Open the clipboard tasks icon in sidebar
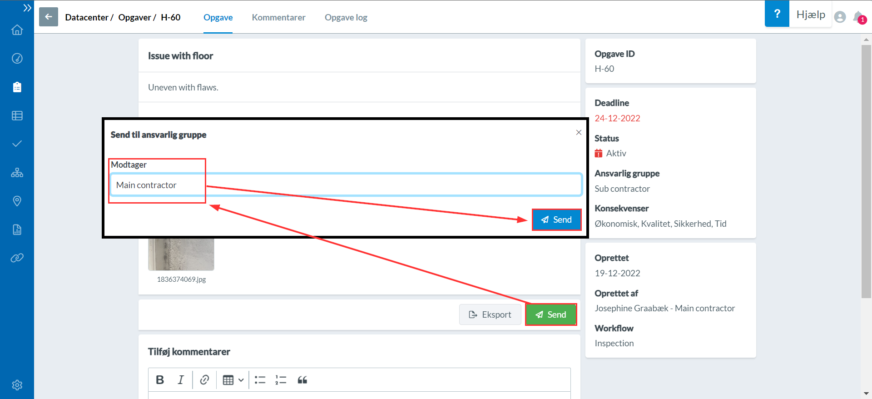Viewport: 872px width, 399px height. [x=17, y=87]
